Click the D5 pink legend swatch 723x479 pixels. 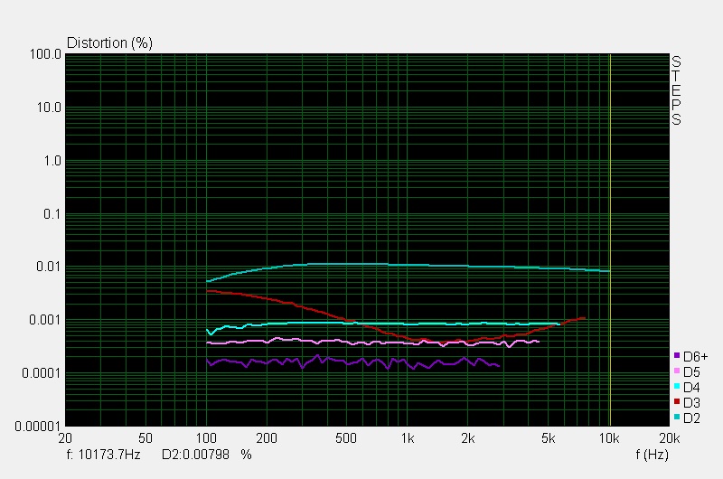(677, 371)
